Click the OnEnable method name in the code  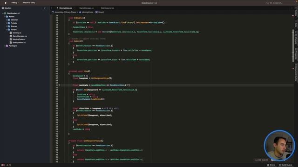click(79, 18)
